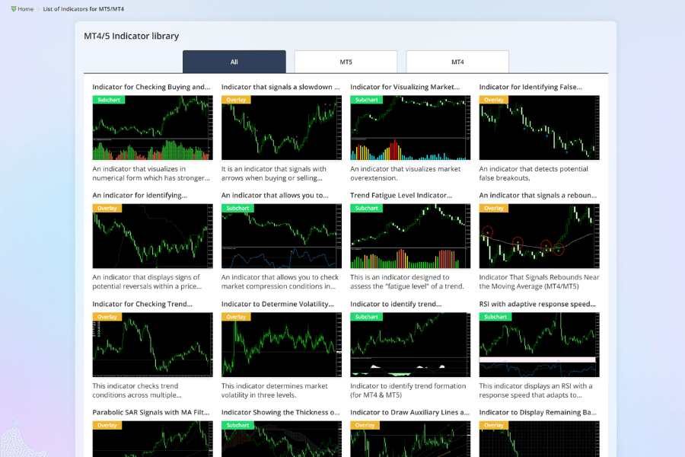
Task: Click the market overextension chart thumbnail
Action: coord(410,128)
